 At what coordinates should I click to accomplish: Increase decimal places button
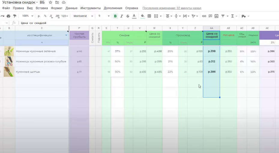pyautogui.click(x=57, y=16)
